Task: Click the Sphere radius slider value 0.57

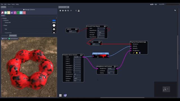Action: (x=73, y=31)
